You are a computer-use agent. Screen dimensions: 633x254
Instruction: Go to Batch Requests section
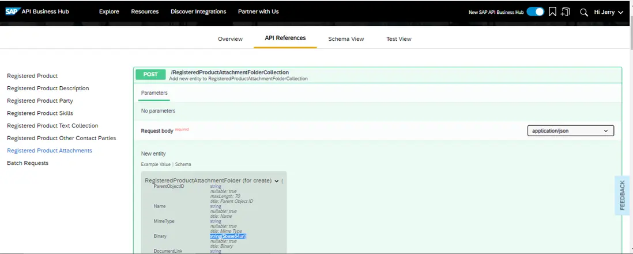point(28,163)
